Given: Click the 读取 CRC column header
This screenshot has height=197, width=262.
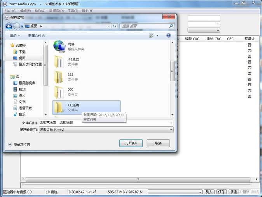Looking at the screenshot, I should [x=192, y=39].
